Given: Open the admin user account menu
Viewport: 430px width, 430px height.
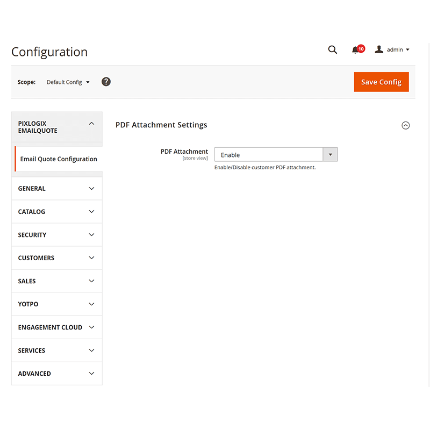Looking at the screenshot, I should pyautogui.click(x=396, y=49).
